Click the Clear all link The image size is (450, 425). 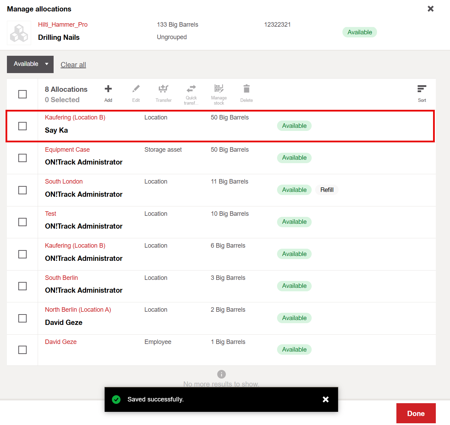73,65
